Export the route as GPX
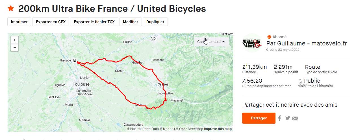The height and width of the screenshot is (140, 356). click(x=51, y=22)
